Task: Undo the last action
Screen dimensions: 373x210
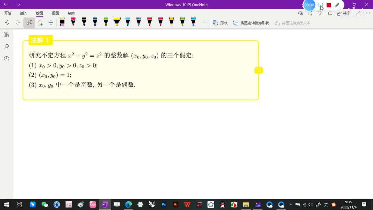Action: coord(7,23)
